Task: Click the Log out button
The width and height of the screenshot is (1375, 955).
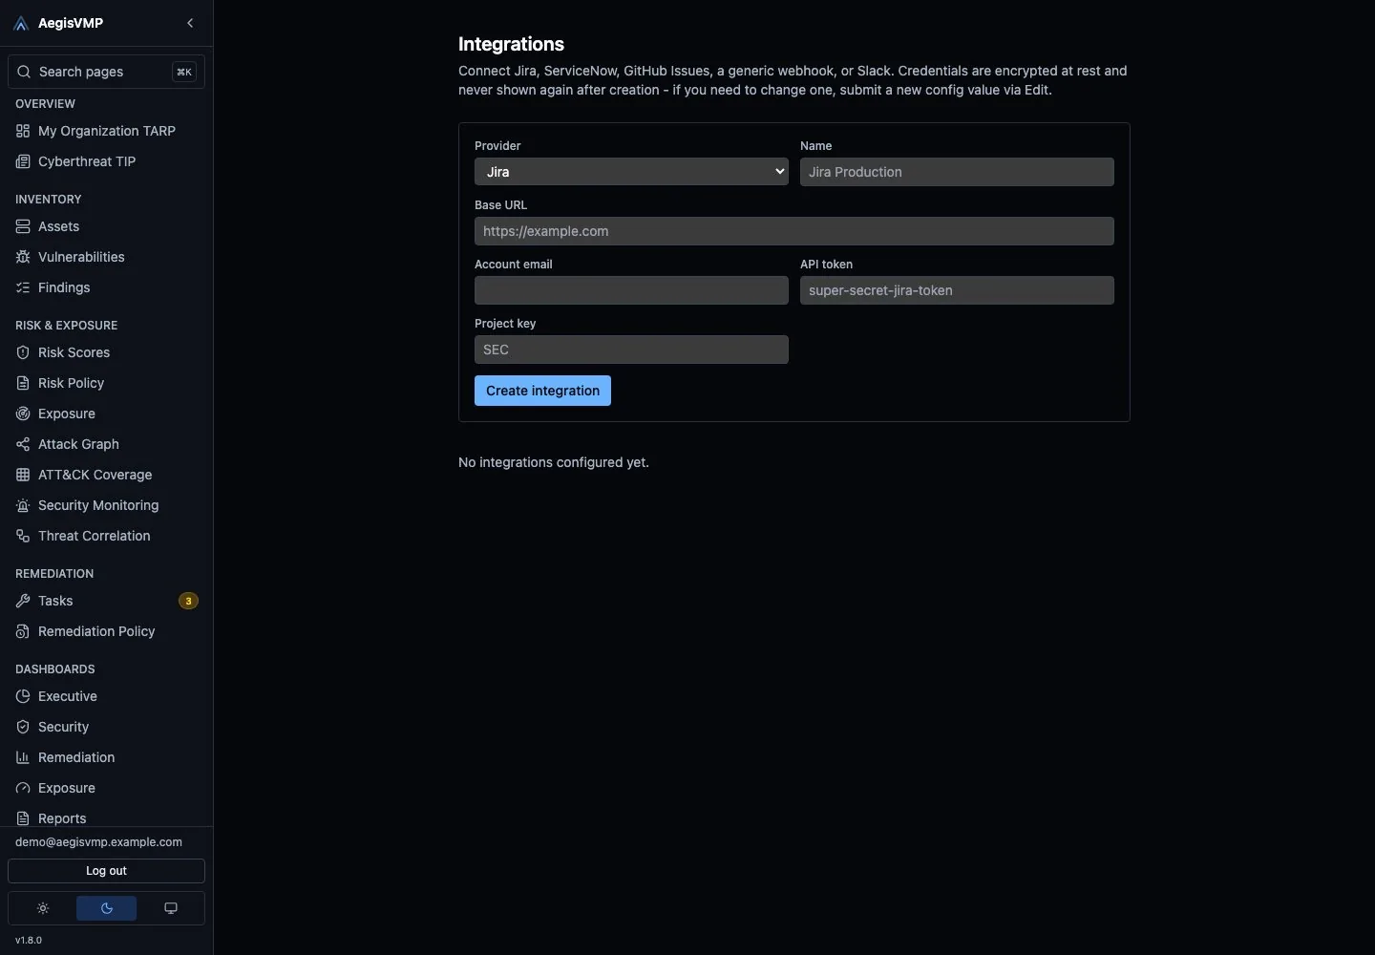Action: coord(106,871)
